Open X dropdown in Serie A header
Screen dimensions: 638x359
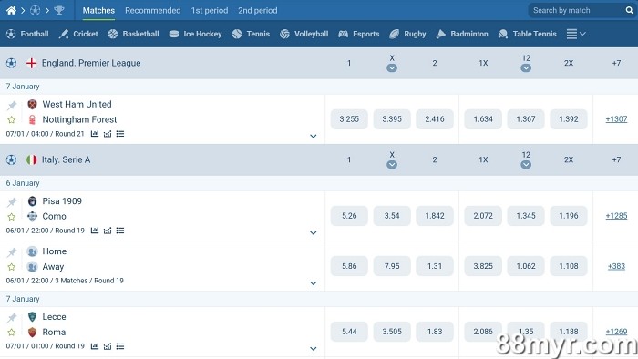[x=392, y=165]
